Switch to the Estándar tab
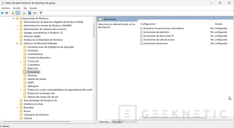 [117, 122]
